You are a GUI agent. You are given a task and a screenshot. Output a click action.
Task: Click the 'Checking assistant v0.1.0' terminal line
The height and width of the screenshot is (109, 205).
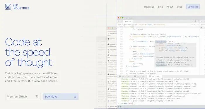tap(155, 79)
